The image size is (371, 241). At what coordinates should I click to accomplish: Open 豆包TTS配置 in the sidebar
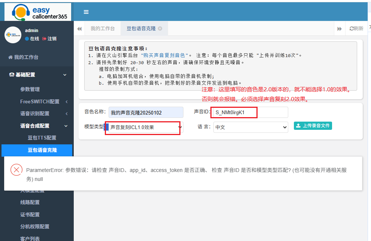(42, 138)
